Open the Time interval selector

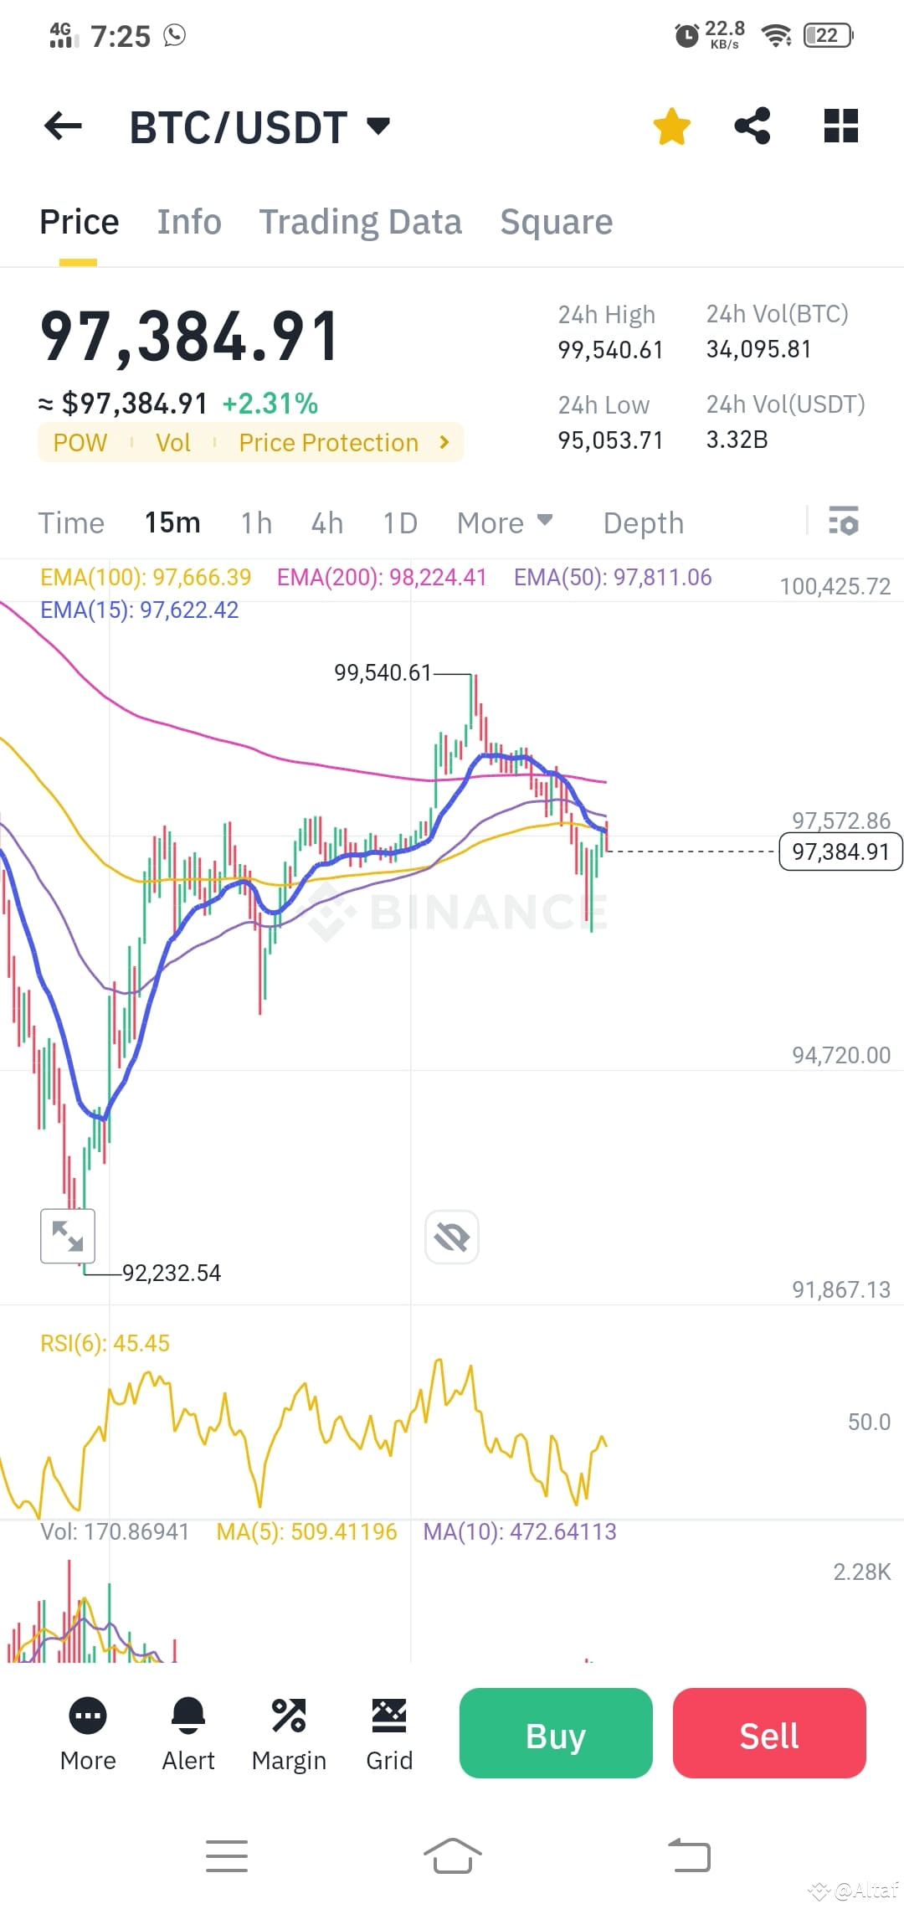click(x=71, y=522)
